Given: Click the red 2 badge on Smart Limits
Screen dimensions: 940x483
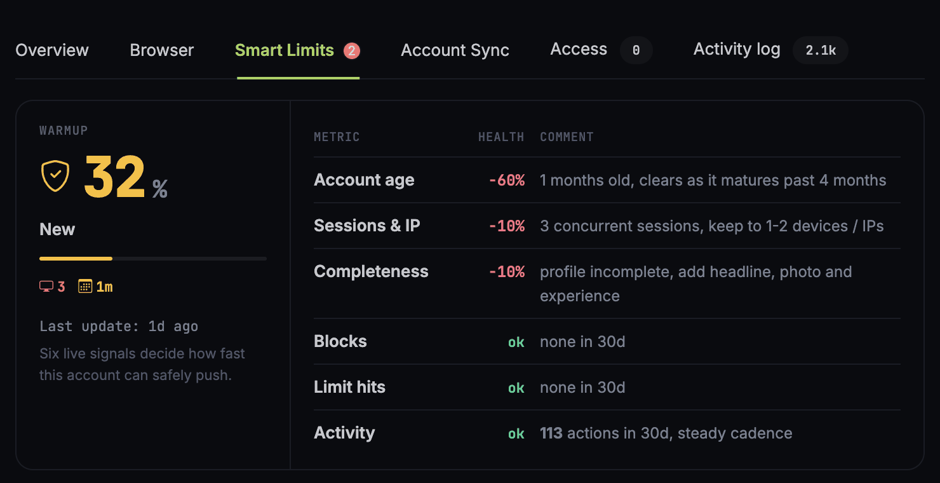Looking at the screenshot, I should pyautogui.click(x=352, y=51).
